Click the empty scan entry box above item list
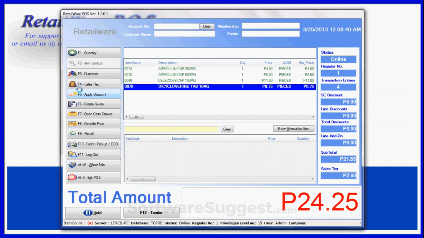424x238 pixels. [x=220, y=53]
